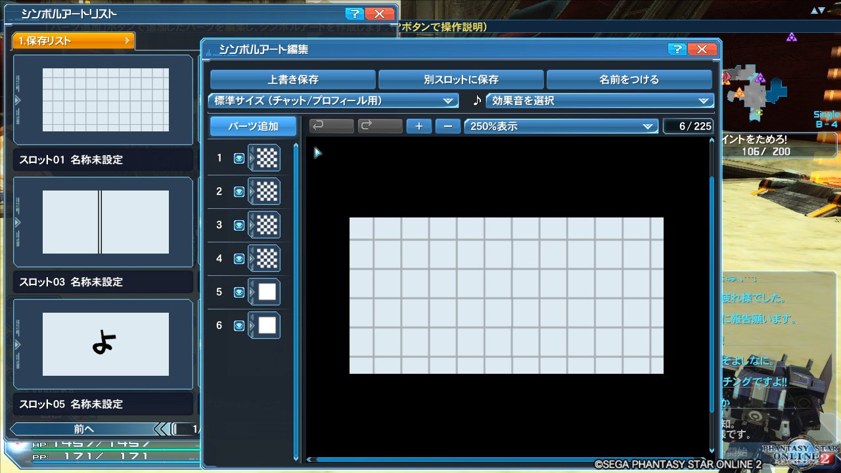Select layer 6 white square part
The image size is (841, 473).
[x=265, y=325]
